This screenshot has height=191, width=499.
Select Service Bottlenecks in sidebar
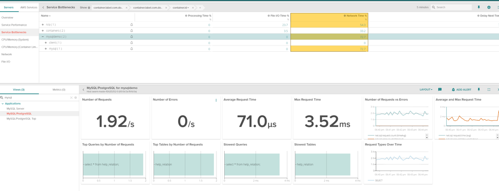(x=14, y=32)
